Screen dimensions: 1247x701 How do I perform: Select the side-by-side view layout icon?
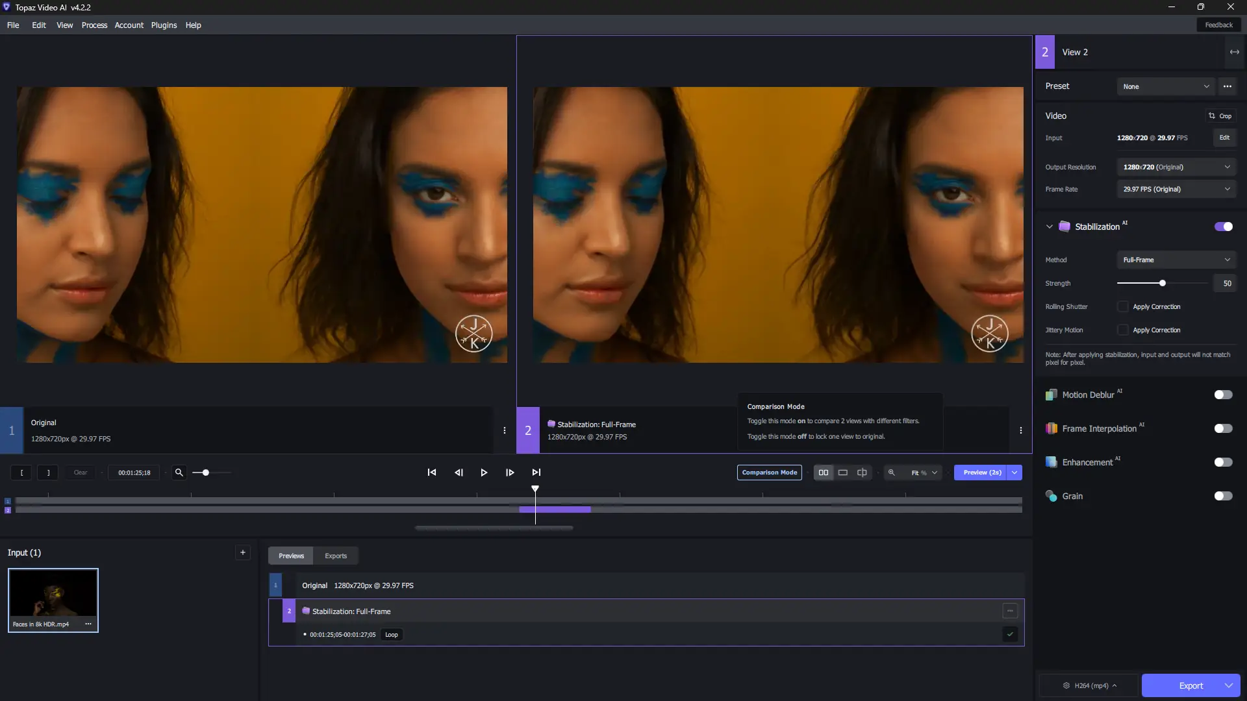(824, 473)
